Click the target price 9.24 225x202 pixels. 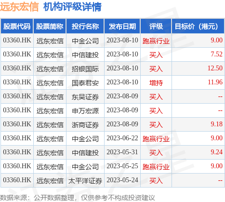217,152
